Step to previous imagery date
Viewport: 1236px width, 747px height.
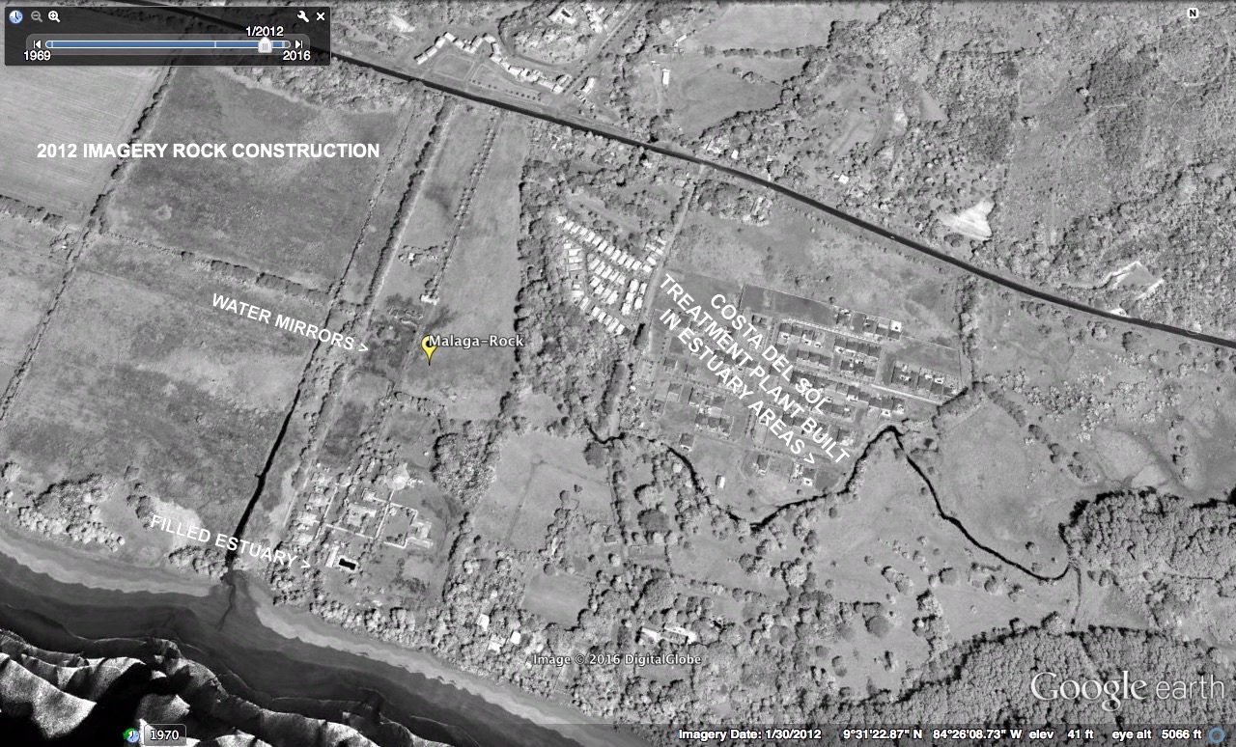[x=38, y=44]
